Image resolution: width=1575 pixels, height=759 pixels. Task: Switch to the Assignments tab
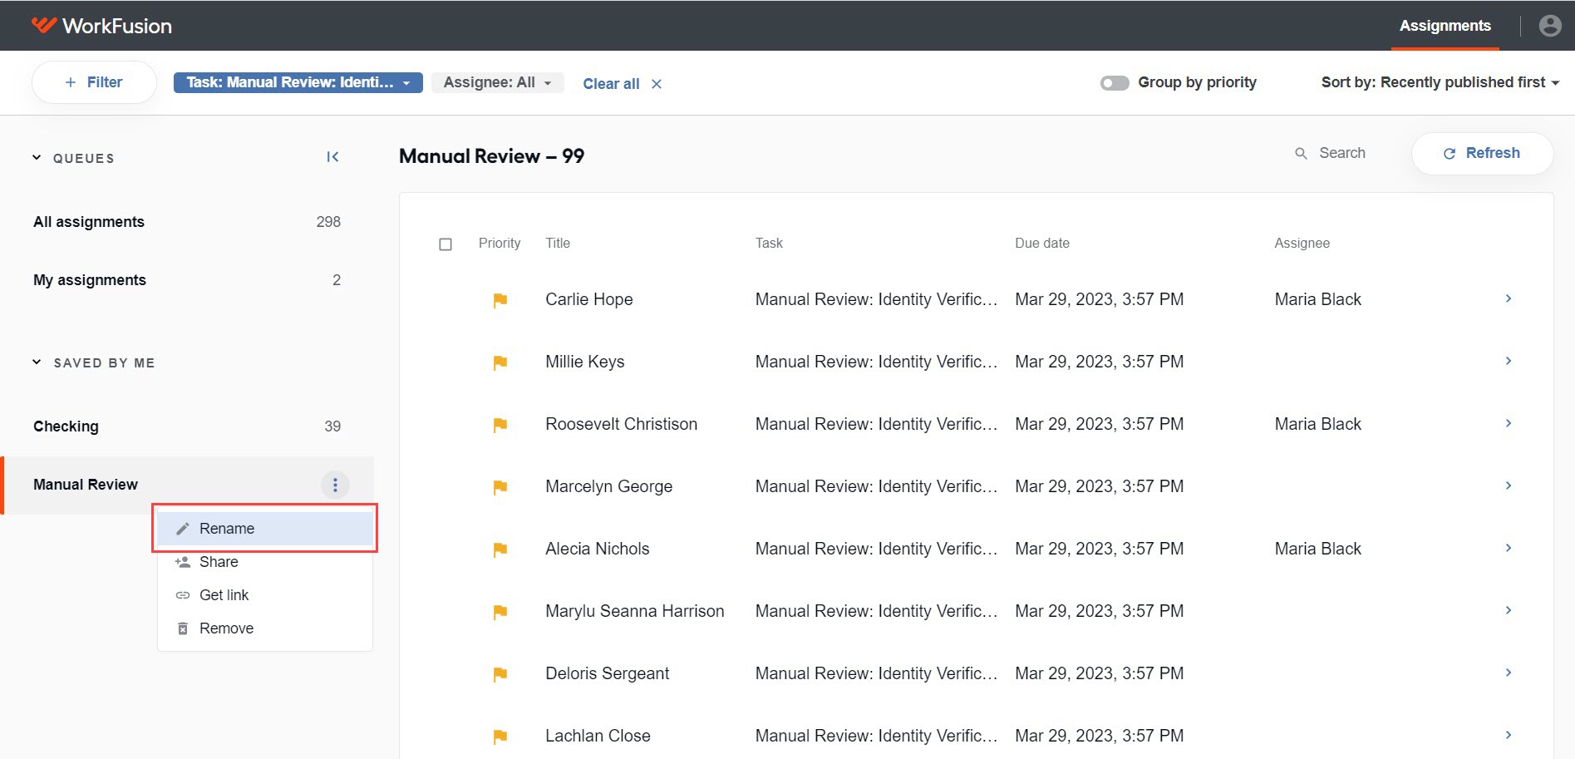point(1445,26)
